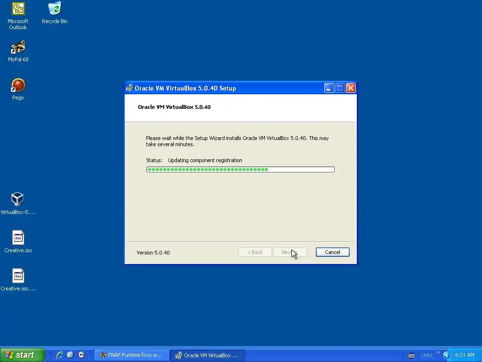Show hidden tray icons arrow
482x362 pixels.
point(447,355)
